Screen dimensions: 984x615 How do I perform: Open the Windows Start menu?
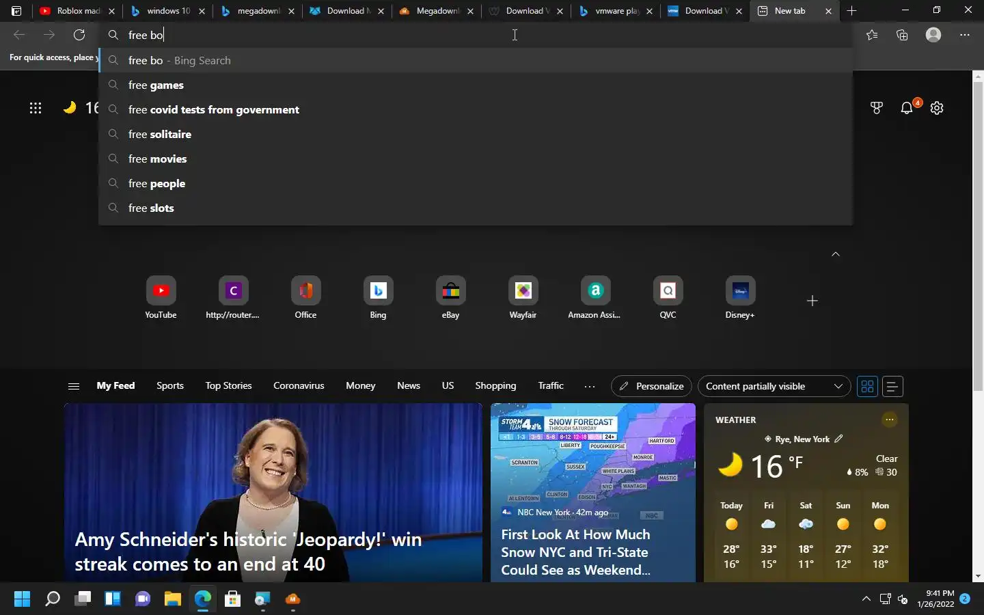(22, 599)
